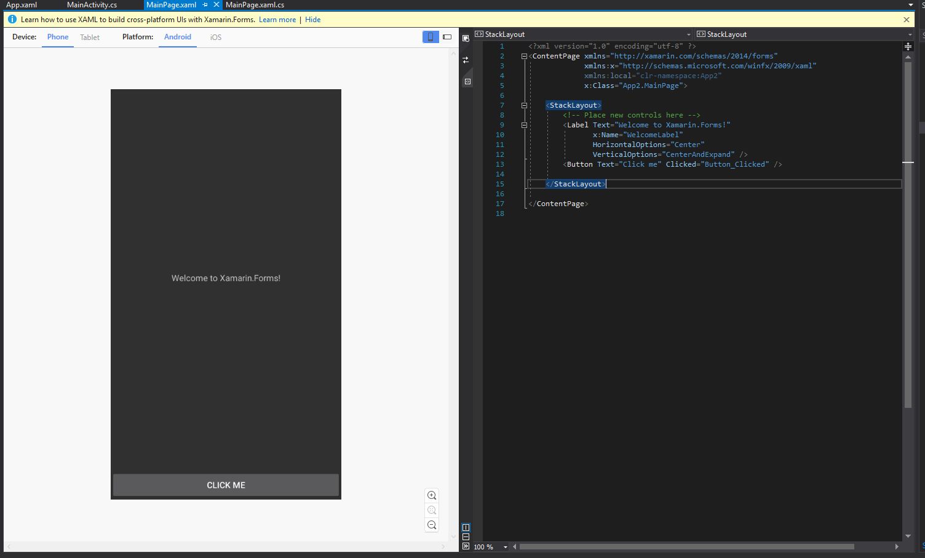
Task: Zoom out of the previewer
Action: (432, 525)
